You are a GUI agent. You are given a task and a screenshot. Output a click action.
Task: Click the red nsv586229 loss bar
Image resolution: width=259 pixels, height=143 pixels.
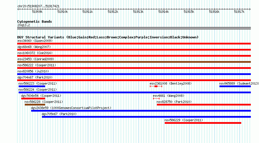click(203, 123)
